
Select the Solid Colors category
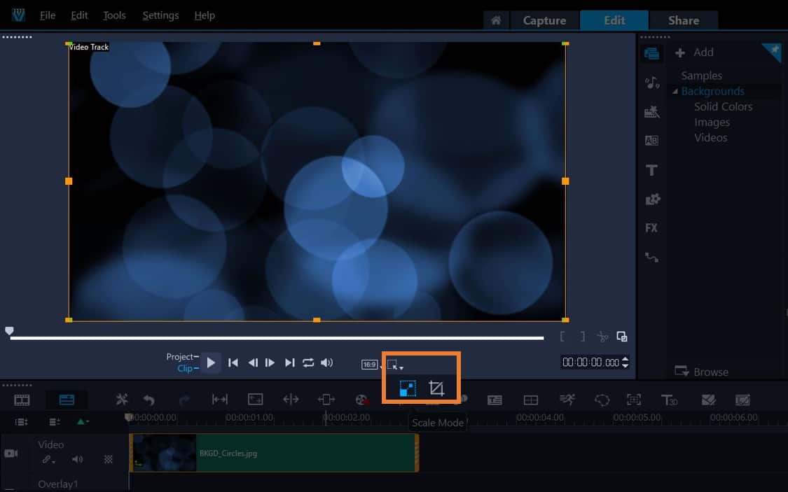723,106
